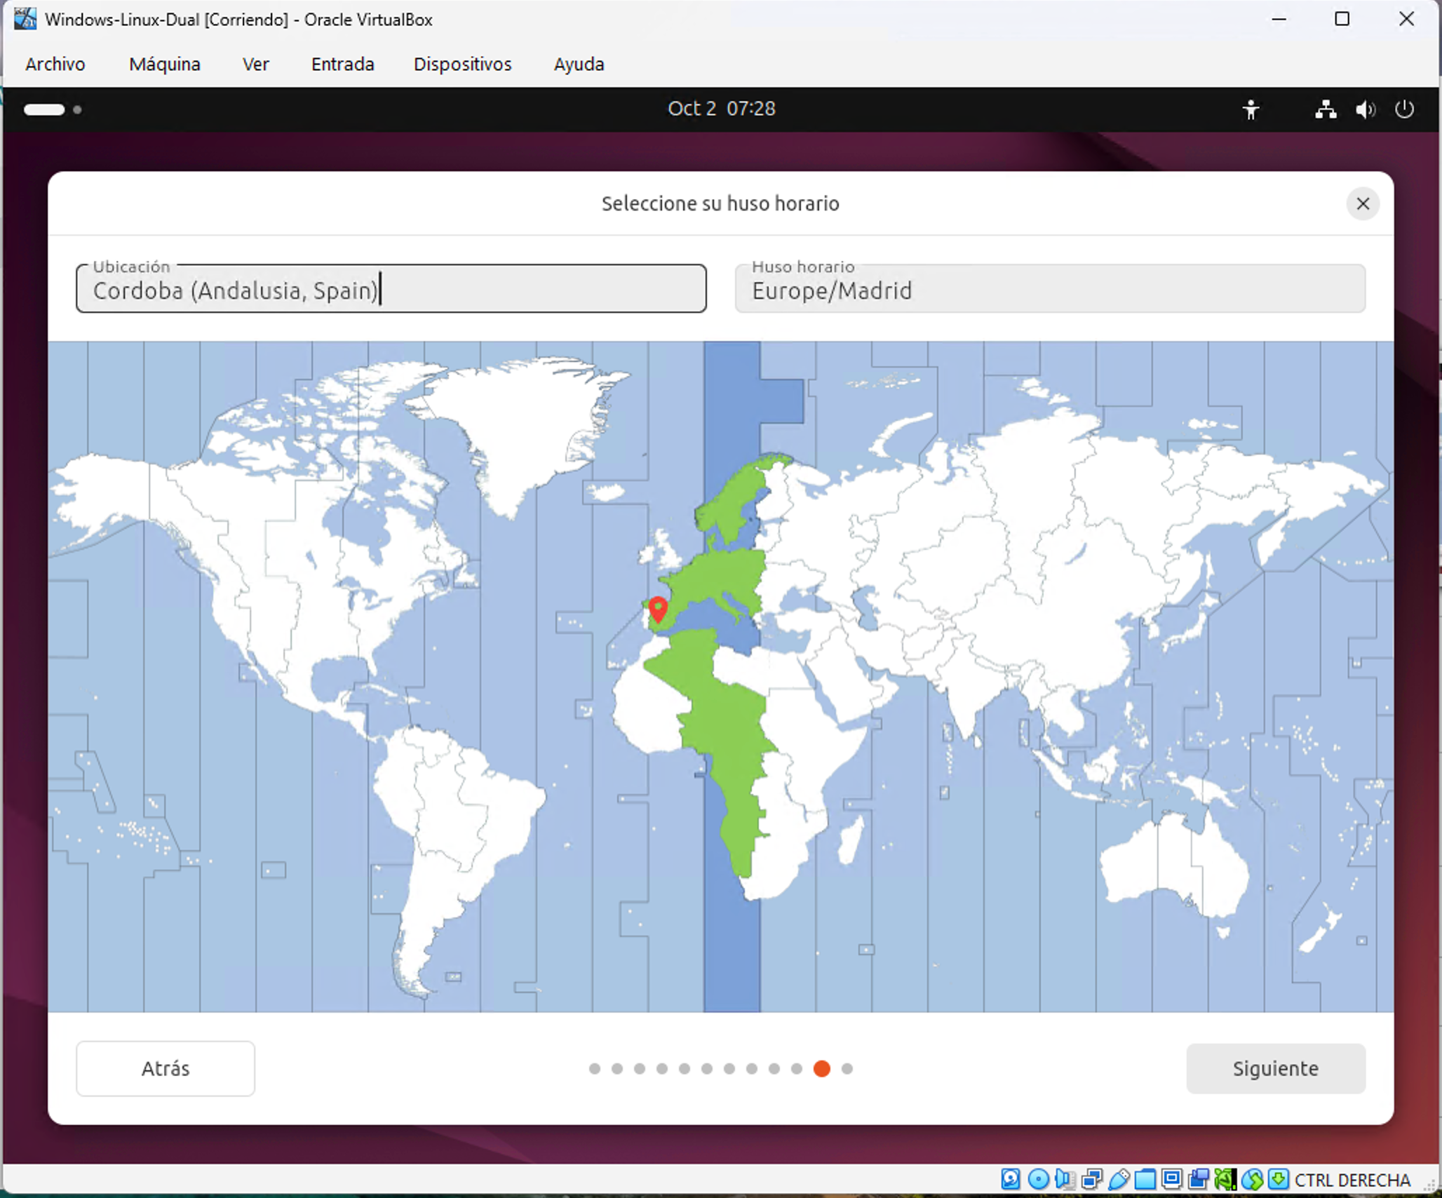1442x1198 pixels.
Task: Close the installer with the X button
Action: click(1363, 203)
